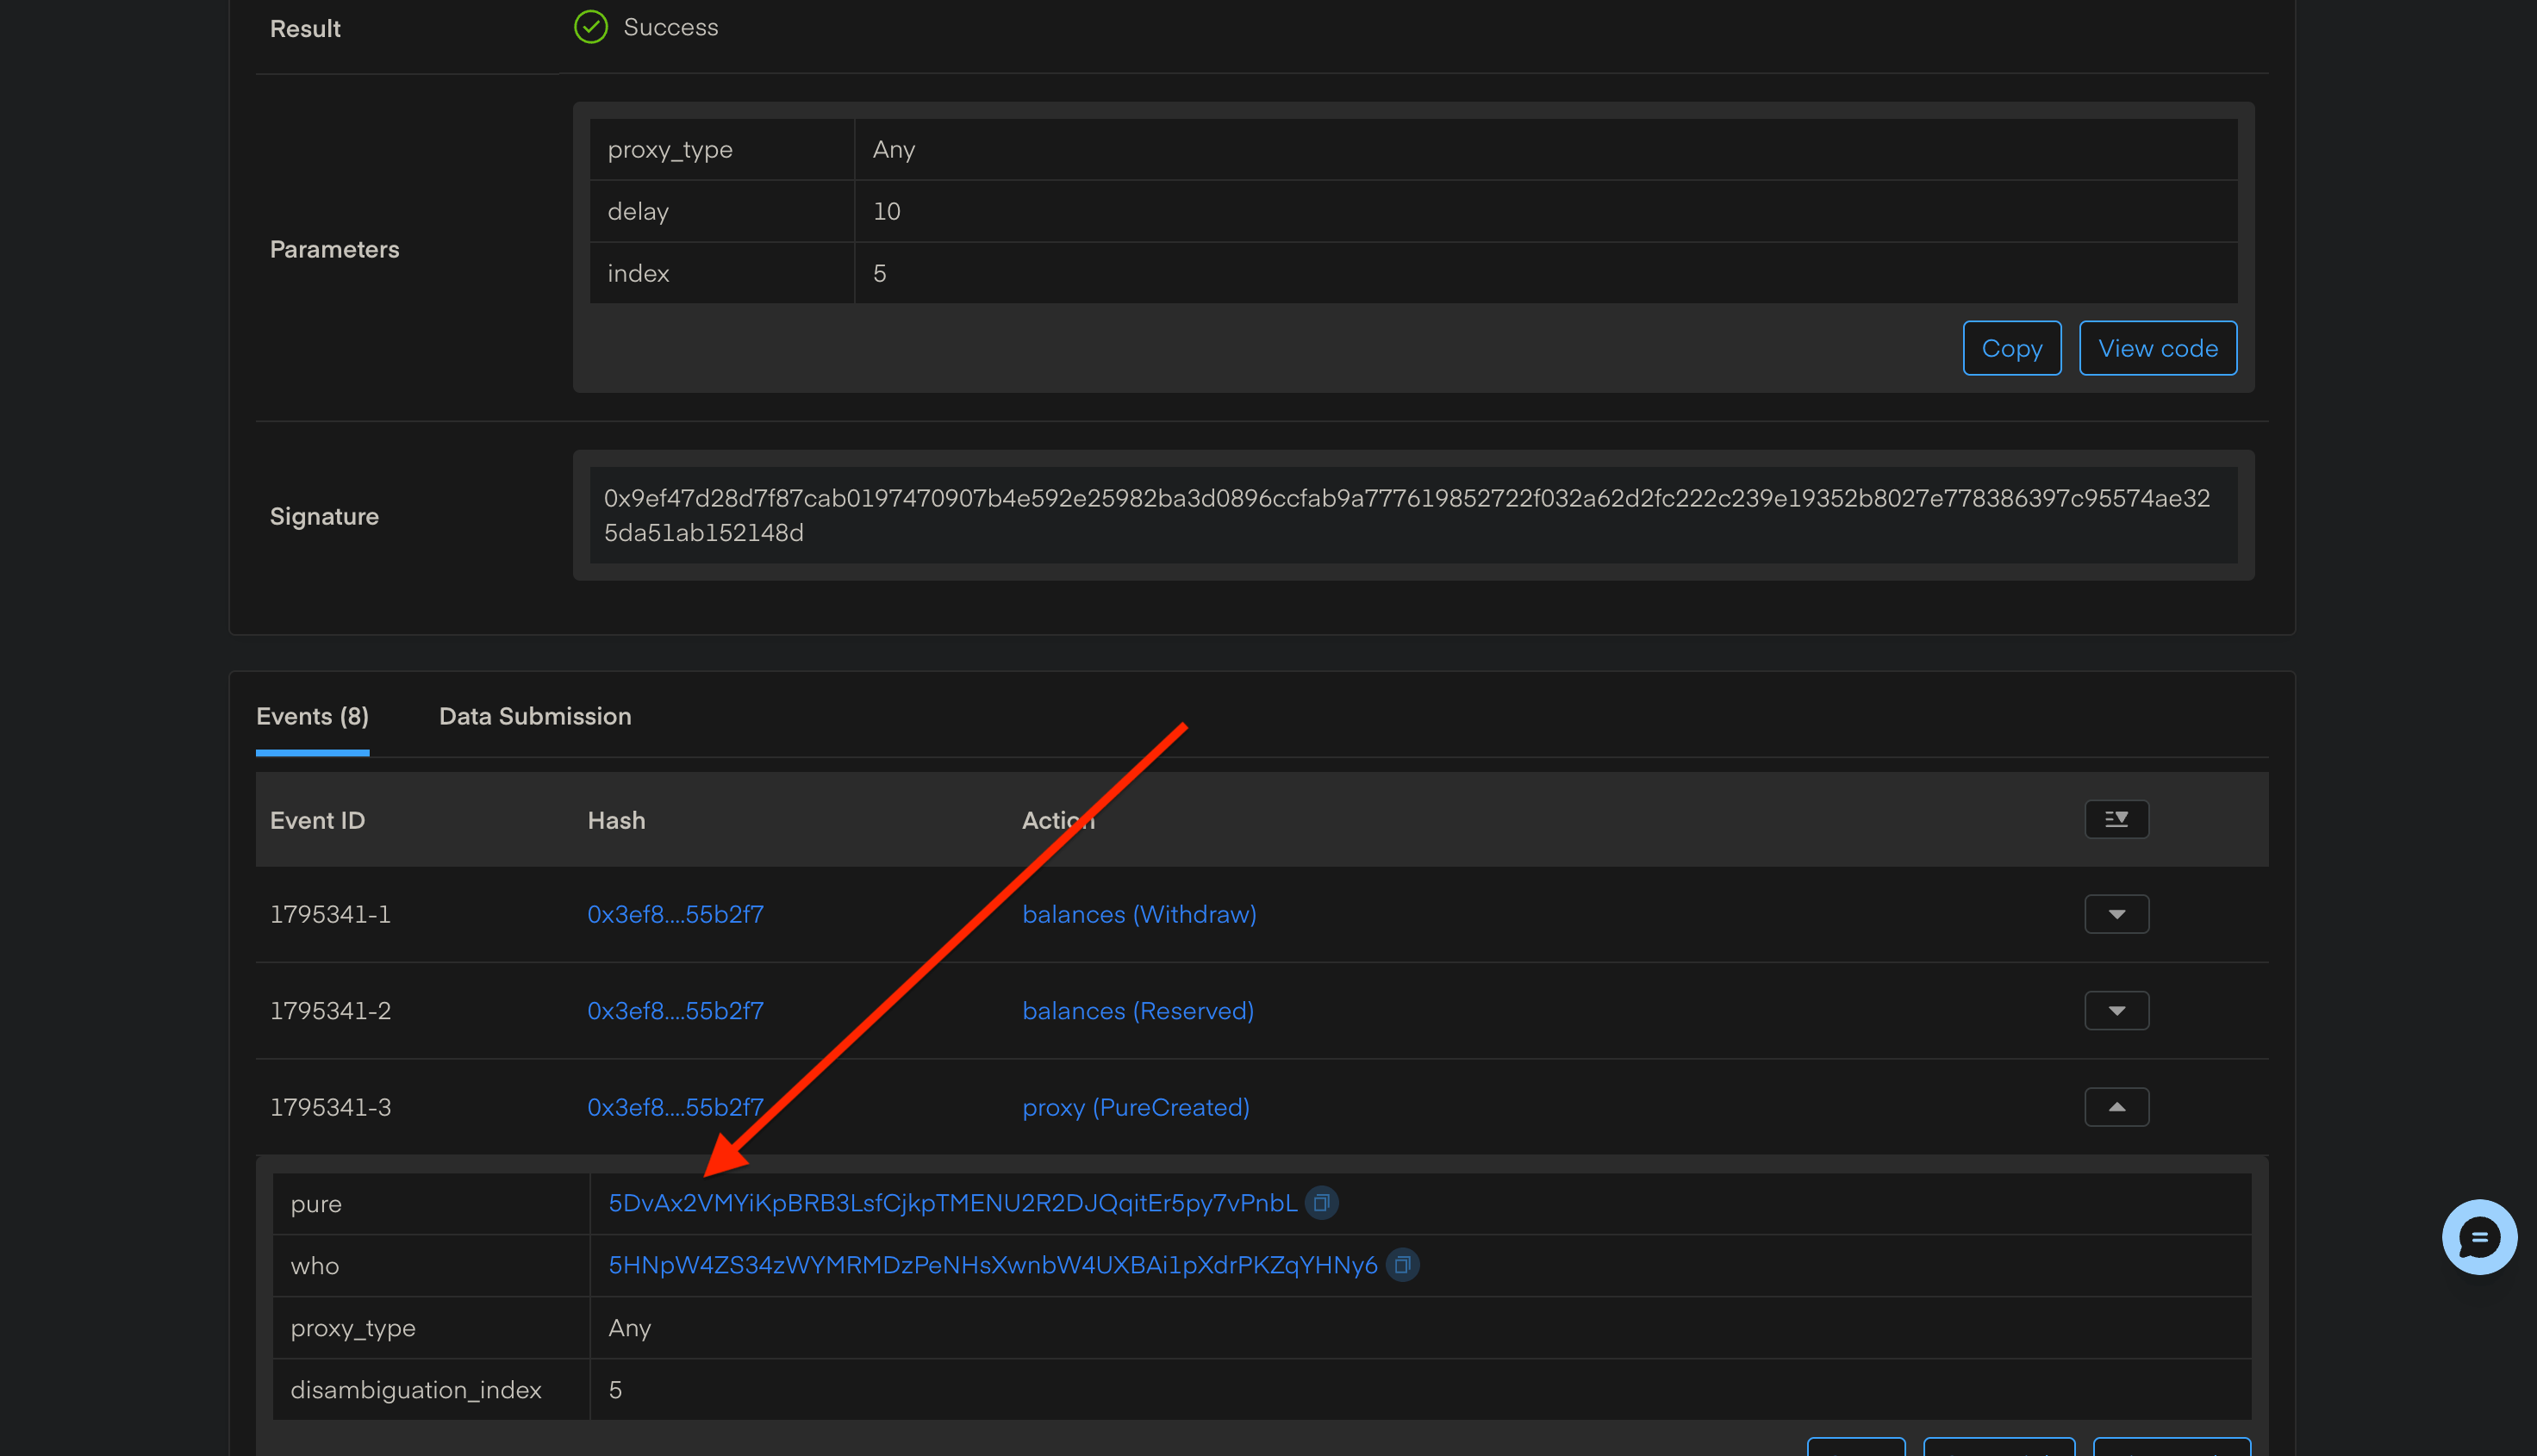The width and height of the screenshot is (2537, 1456).
Task: Open the balances (Withdraw) action link
Action: point(1139,913)
